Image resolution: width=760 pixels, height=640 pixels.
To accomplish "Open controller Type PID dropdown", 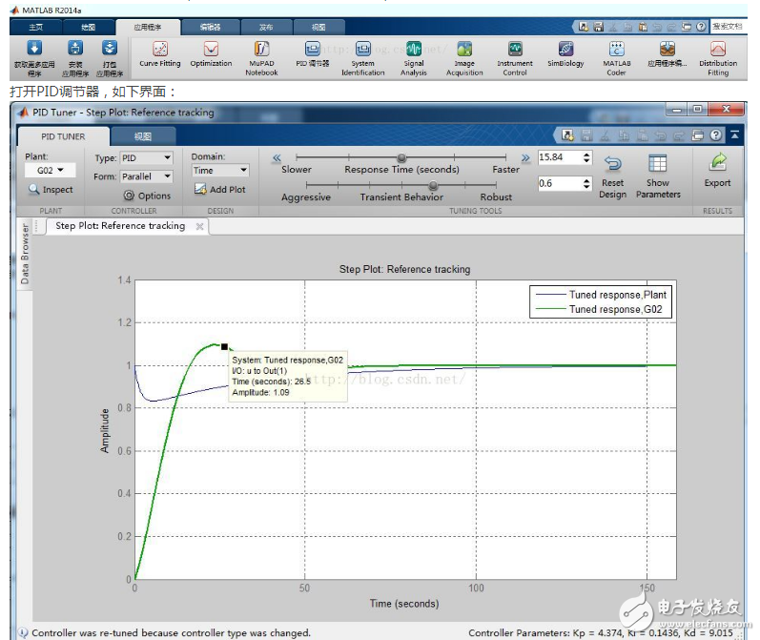I will pyautogui.click(x=146, y=157).
